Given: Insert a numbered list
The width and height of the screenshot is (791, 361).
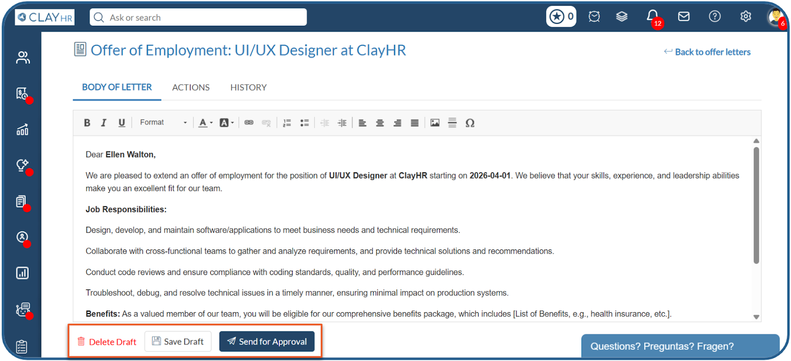Looking at the screenshot, I should pyautogui.click(x=287, y=123).
